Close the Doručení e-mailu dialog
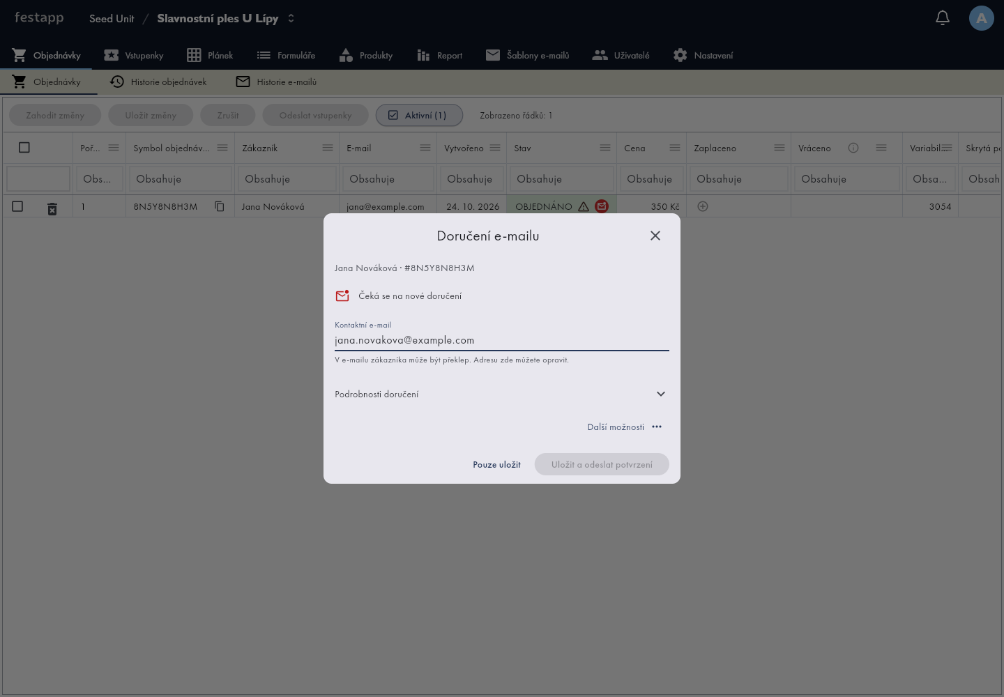This screenshot has width=1004, height=697. 655,236
